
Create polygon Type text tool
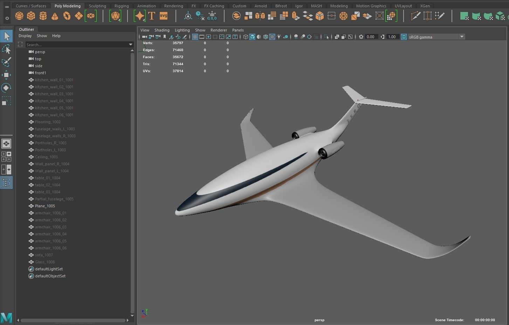tap(152, 16)
